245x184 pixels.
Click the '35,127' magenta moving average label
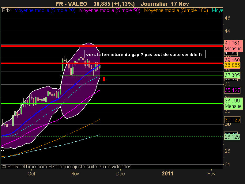point(232,90)
